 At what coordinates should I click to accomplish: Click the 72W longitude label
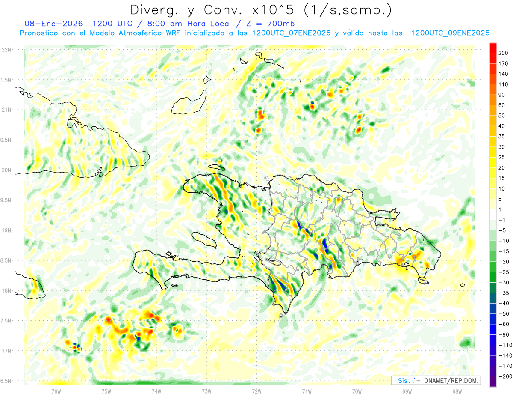click(x=256, y=391)
